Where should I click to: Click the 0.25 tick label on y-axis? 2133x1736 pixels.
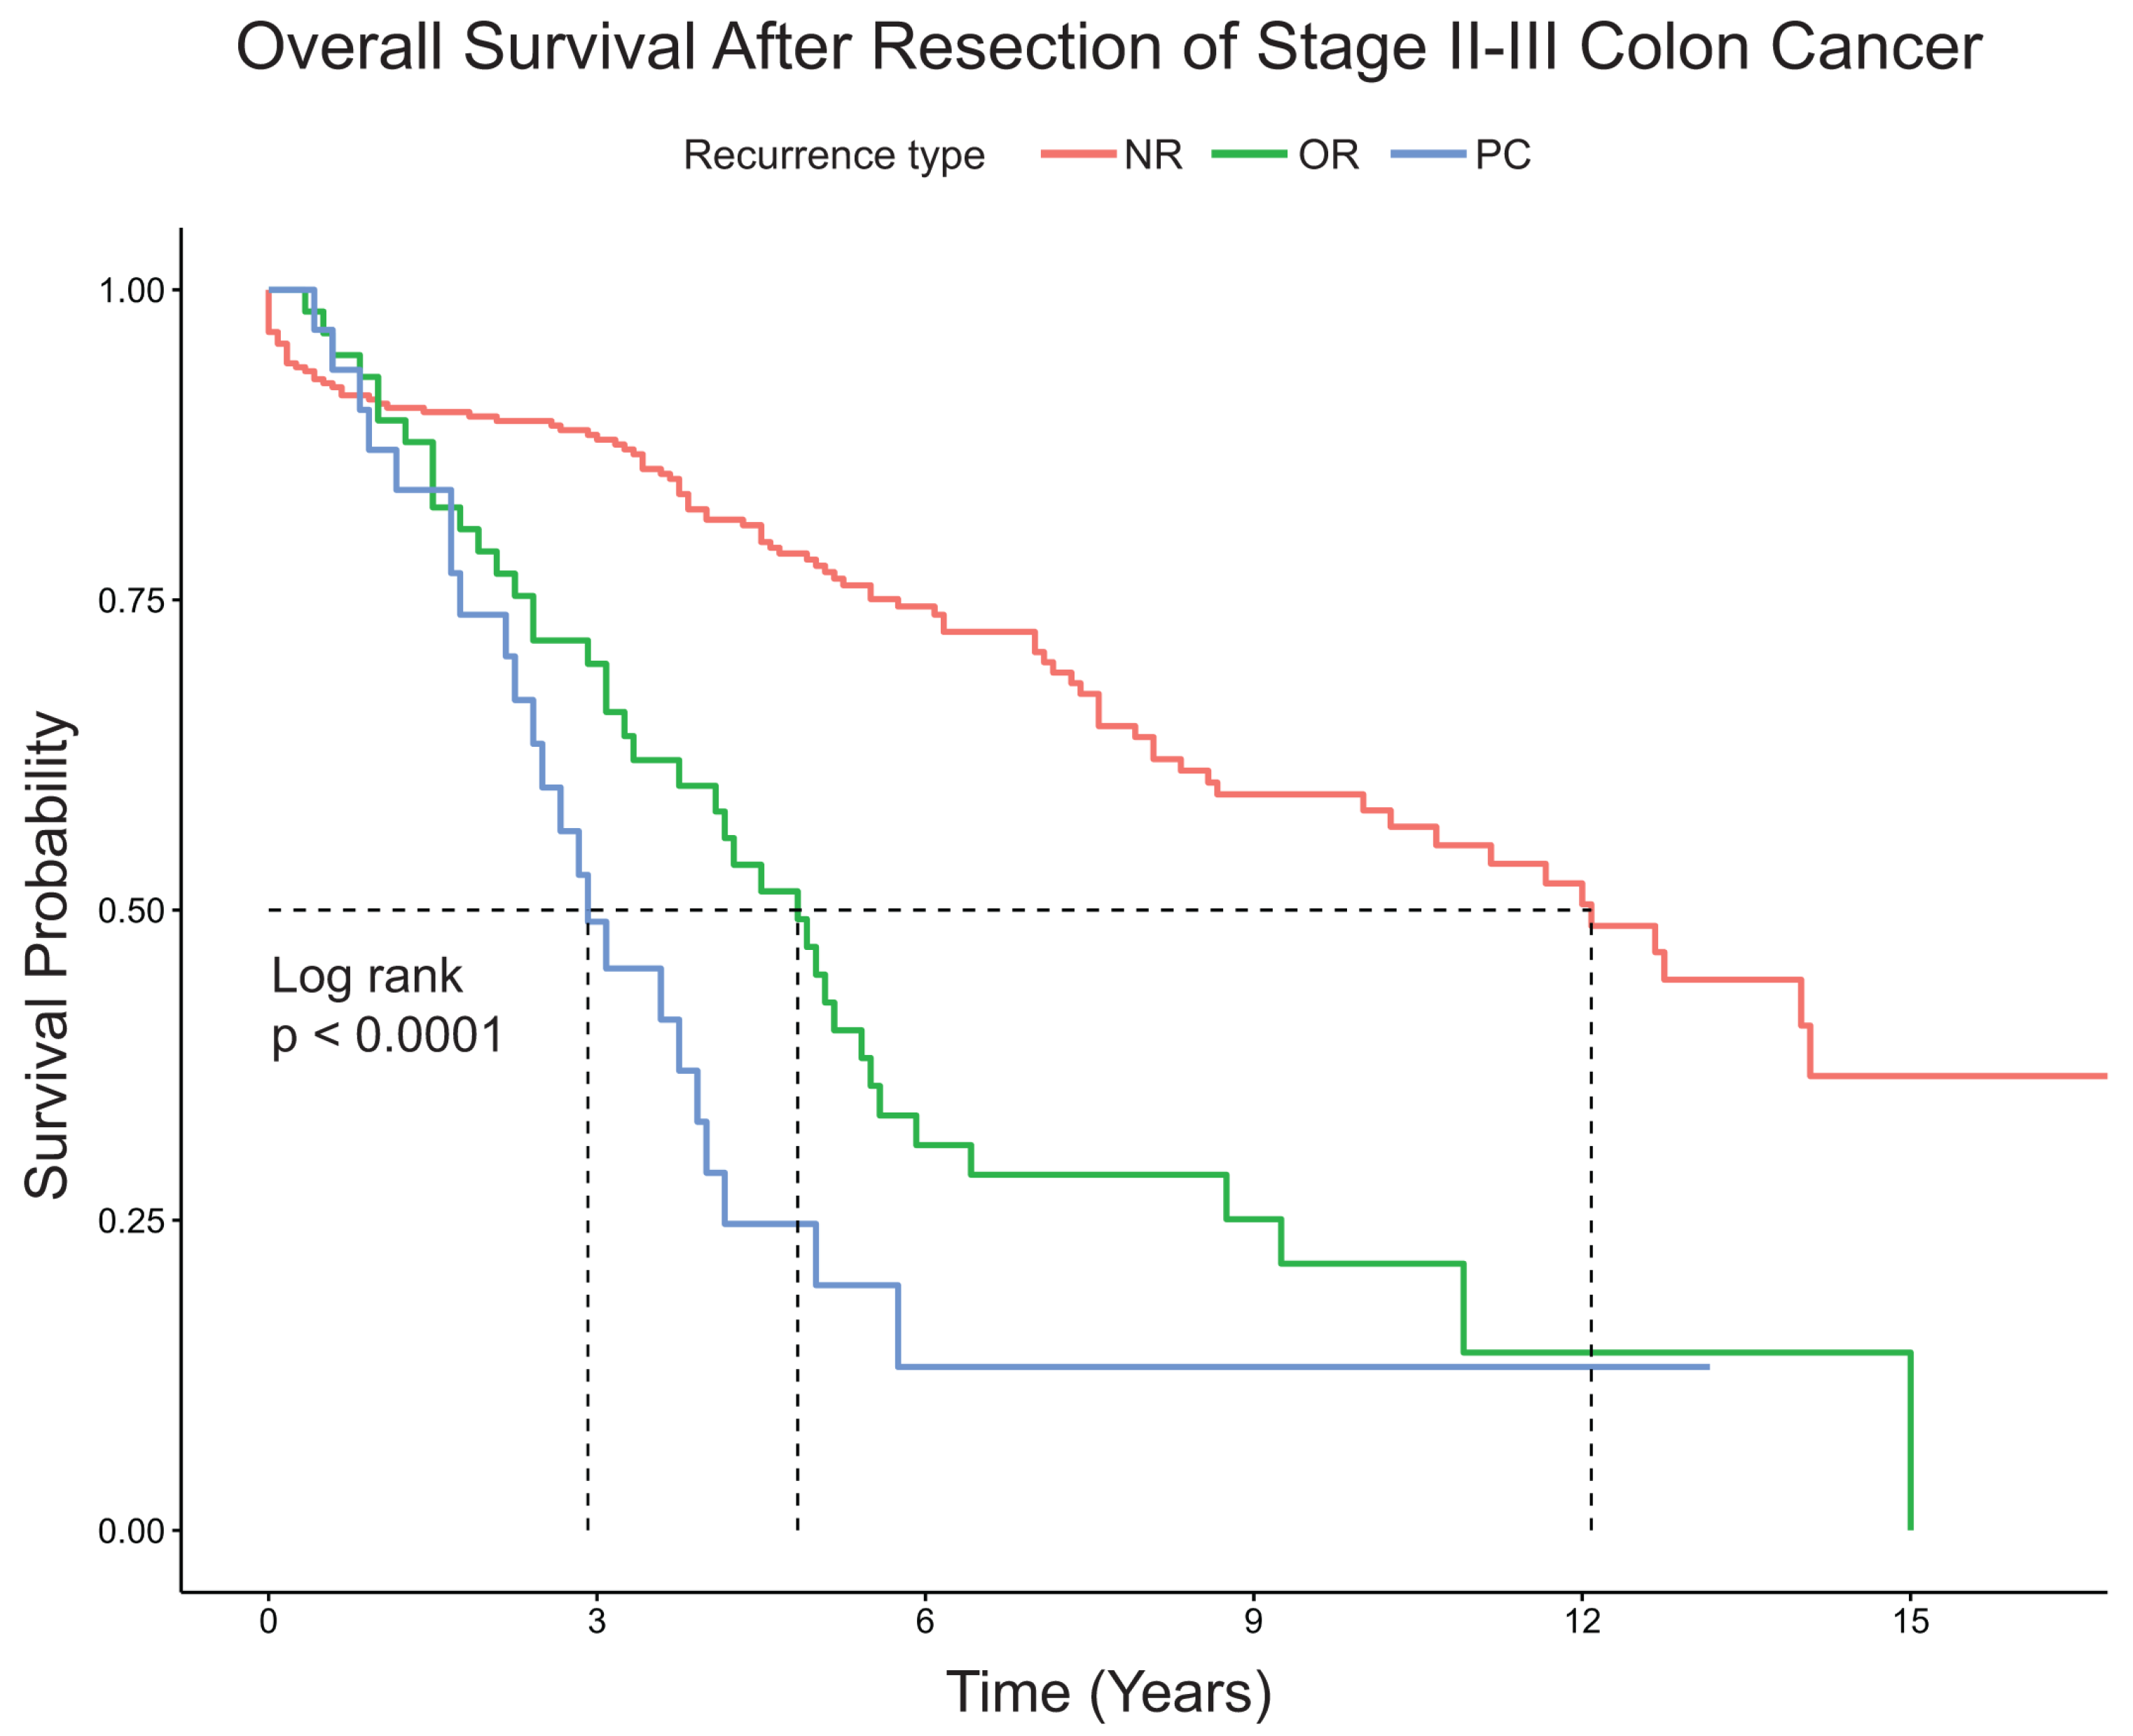(x=131, y=1221)
